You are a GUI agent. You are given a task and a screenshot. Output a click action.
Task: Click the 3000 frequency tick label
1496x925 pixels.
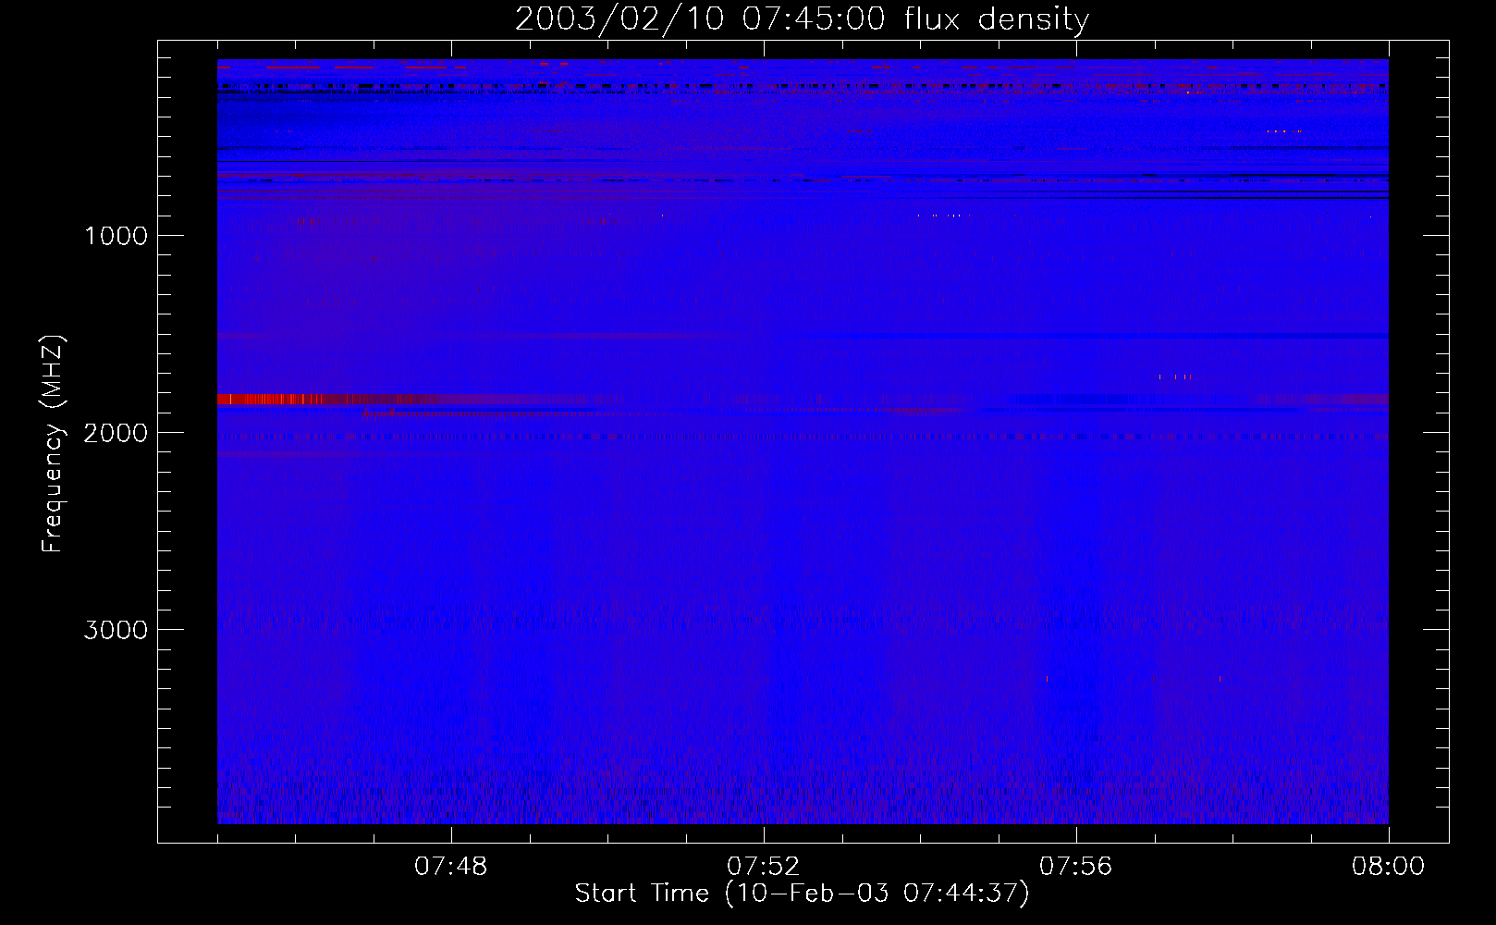coord(116,630)
